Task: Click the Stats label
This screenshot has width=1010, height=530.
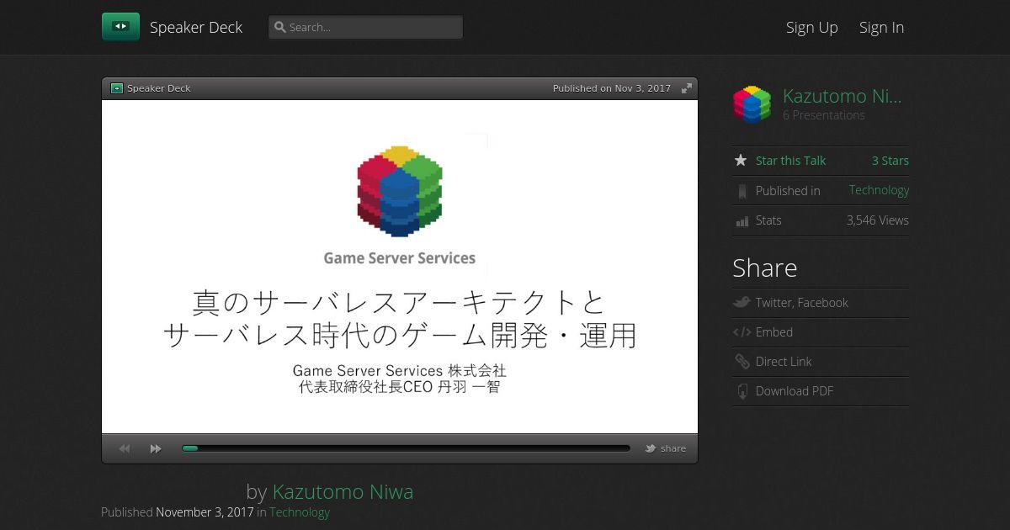Action: [768, 220]
